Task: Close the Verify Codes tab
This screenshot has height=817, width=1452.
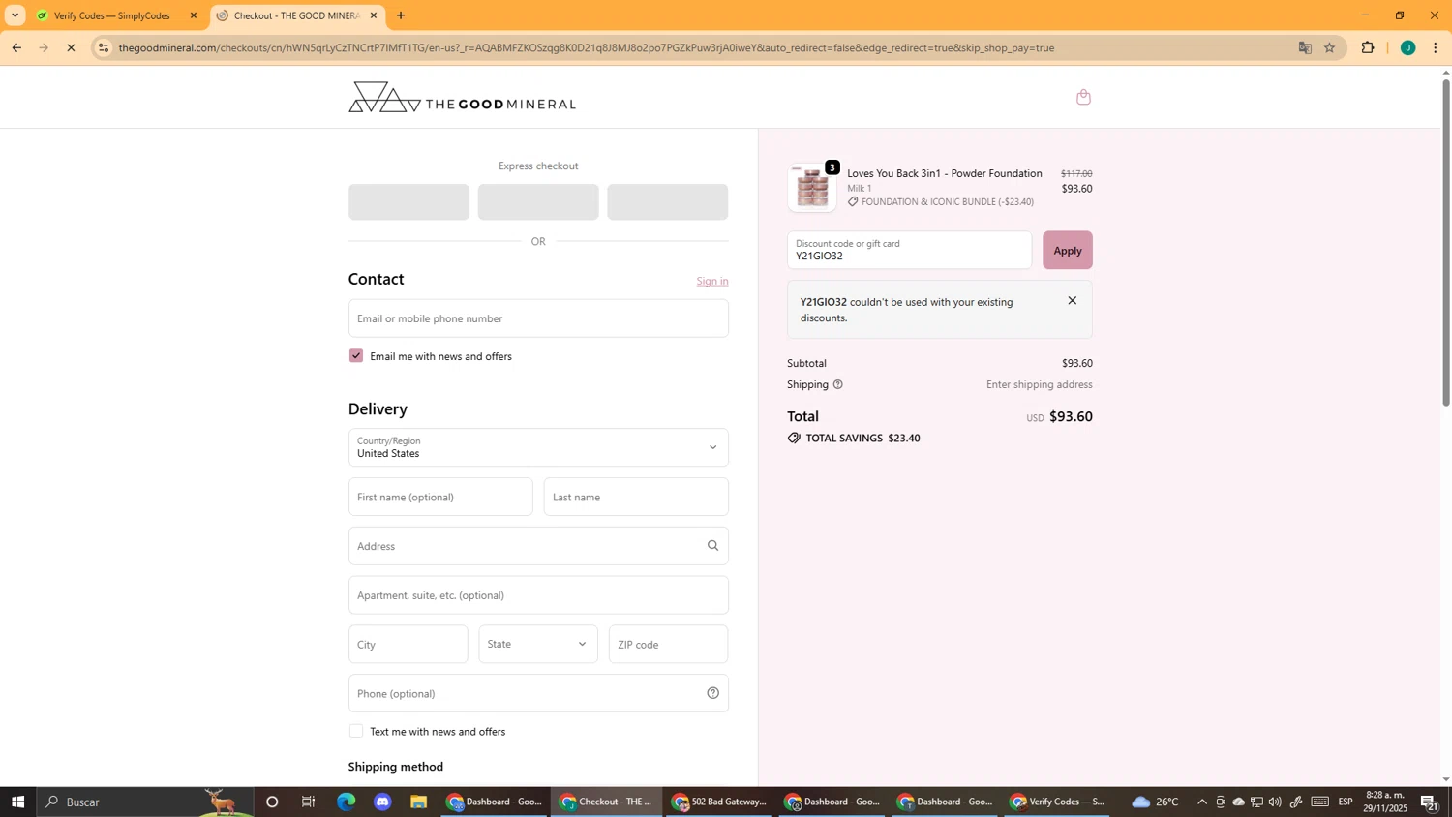Action: (193, 15)
